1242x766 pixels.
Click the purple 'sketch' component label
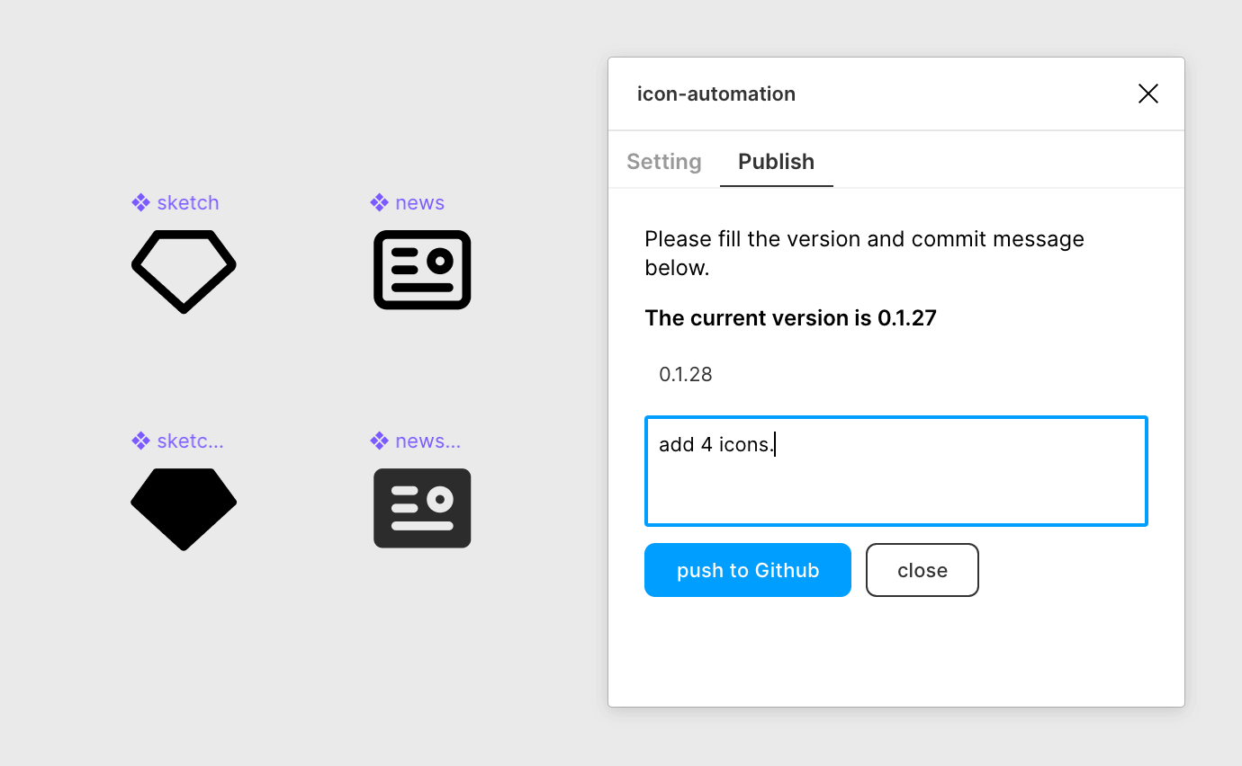tap(175, 202)
